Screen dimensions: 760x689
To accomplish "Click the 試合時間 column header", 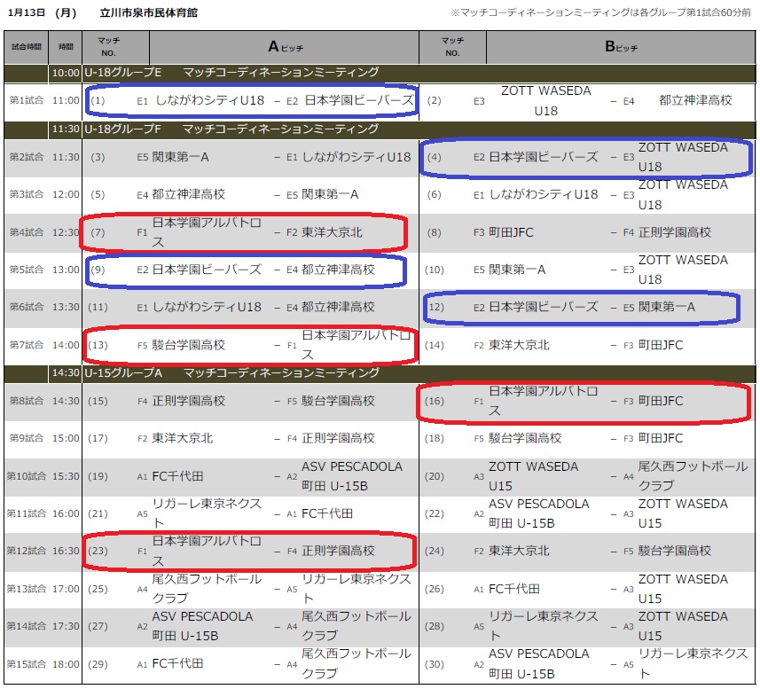I will pos(26,46).
